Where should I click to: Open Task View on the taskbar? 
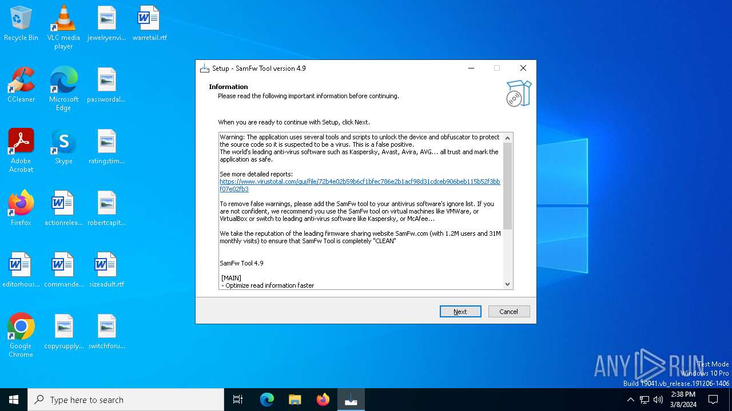point(238,400)
